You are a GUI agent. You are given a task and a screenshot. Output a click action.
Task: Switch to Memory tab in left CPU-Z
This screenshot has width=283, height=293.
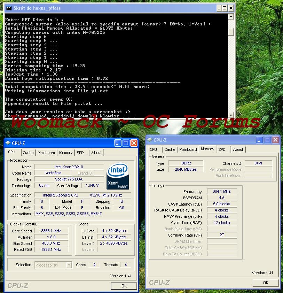[x=66, y=153]
